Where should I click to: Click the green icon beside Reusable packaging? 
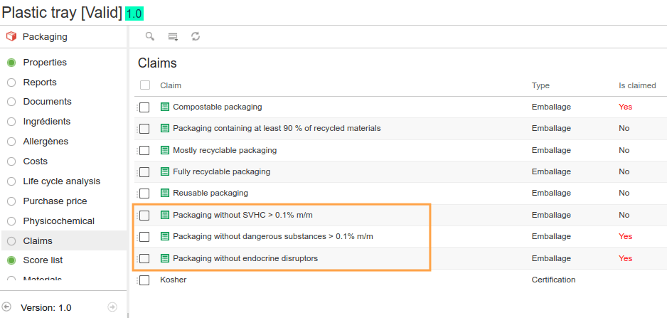pos(165,193)
